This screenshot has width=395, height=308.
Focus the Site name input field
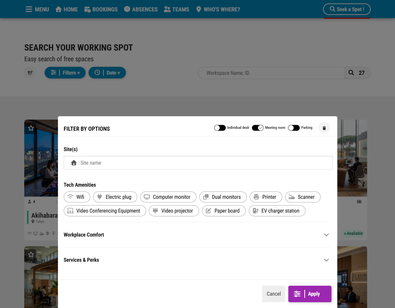point(198,163)
